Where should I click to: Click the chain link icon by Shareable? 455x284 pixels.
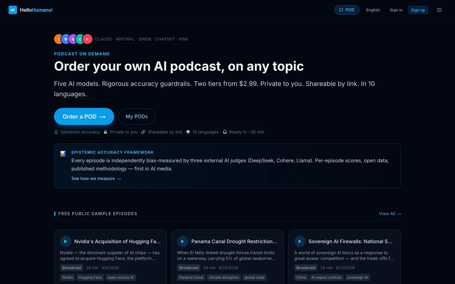[x=143, y=132]
